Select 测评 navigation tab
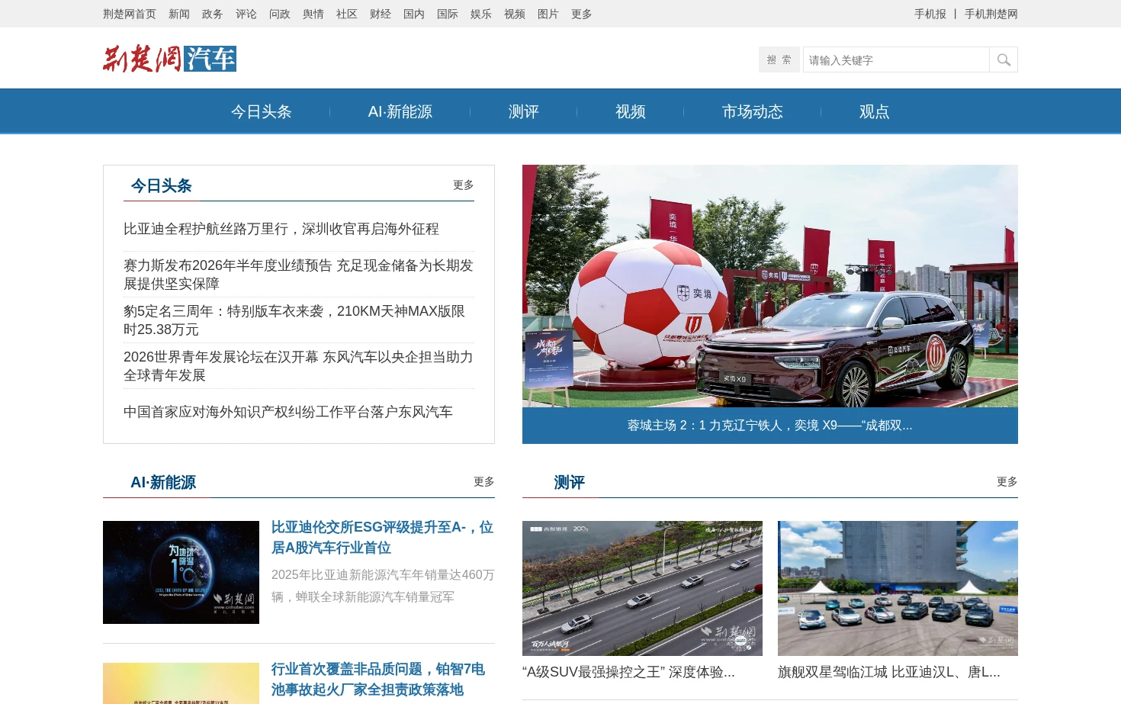The image size is (1121, 704). click(524, 111)
